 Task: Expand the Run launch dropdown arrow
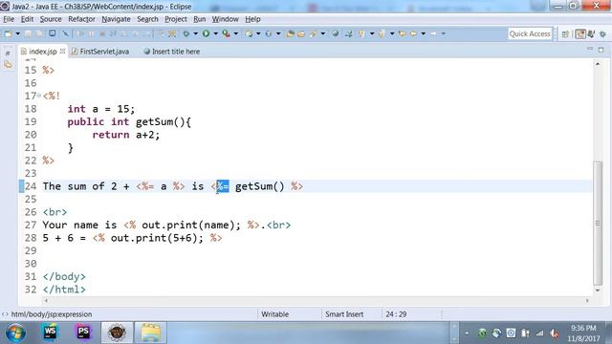[215, 34]
